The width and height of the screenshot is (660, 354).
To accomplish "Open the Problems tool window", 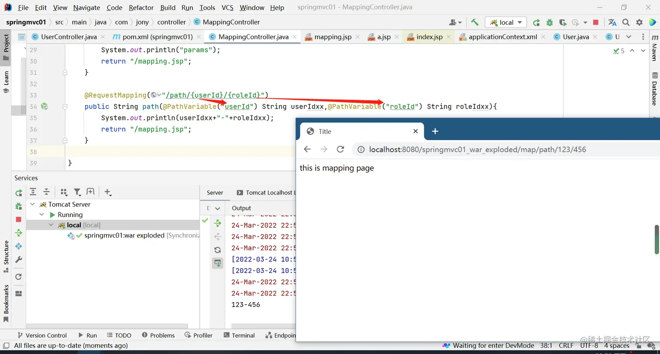I will 158,335.
